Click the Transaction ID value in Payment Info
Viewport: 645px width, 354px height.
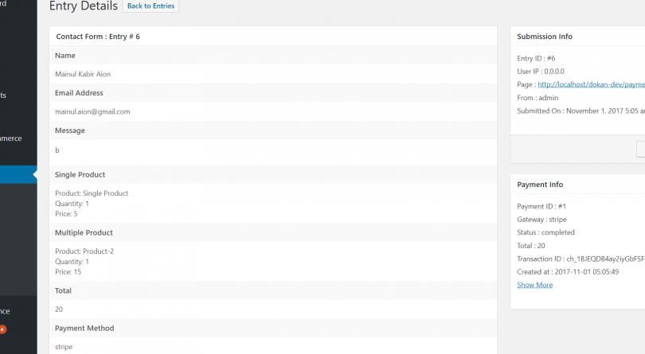[604, 259]
